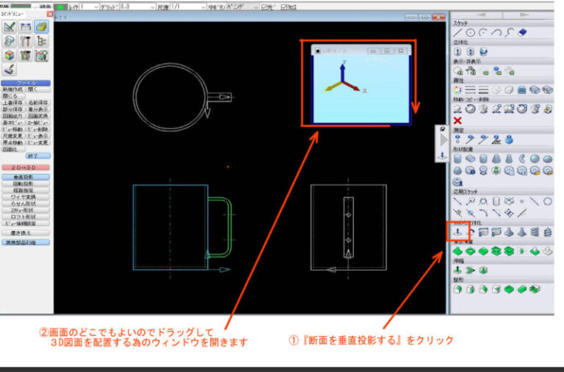Click the red X delete icon
The height and width of the screenshot is (372, 564).
click(x=458, y=120)
